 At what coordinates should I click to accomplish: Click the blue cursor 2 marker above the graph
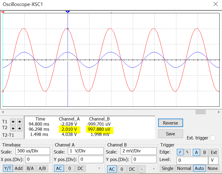click(x=68, y=12)
